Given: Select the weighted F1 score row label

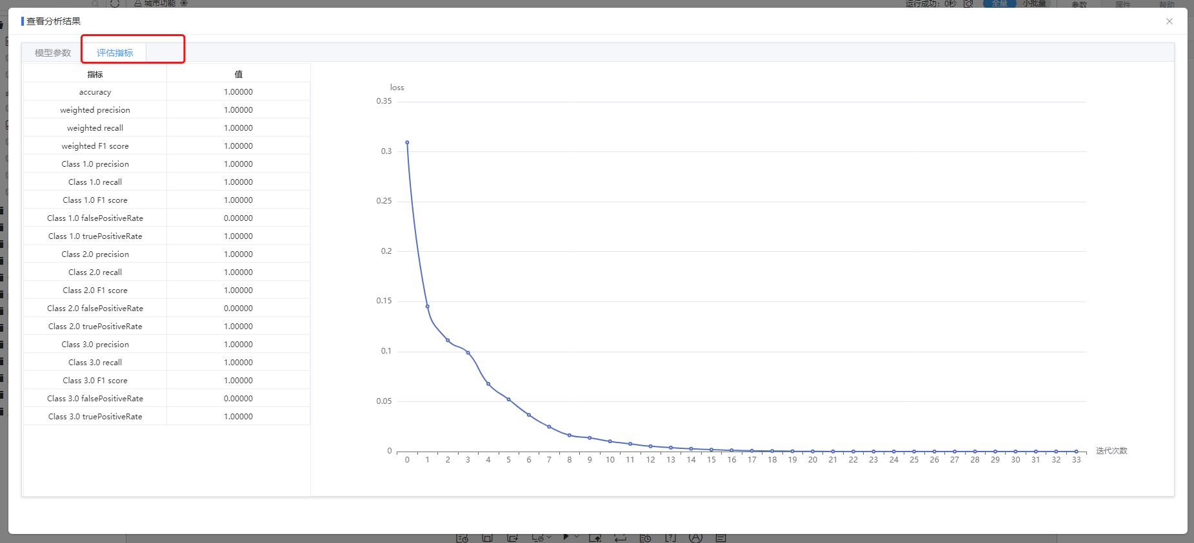Looking at the screenshot, I should pos(95,146).
